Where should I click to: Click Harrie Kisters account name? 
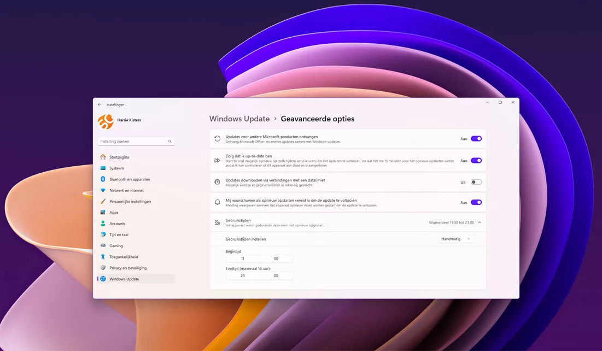(129, 120)
